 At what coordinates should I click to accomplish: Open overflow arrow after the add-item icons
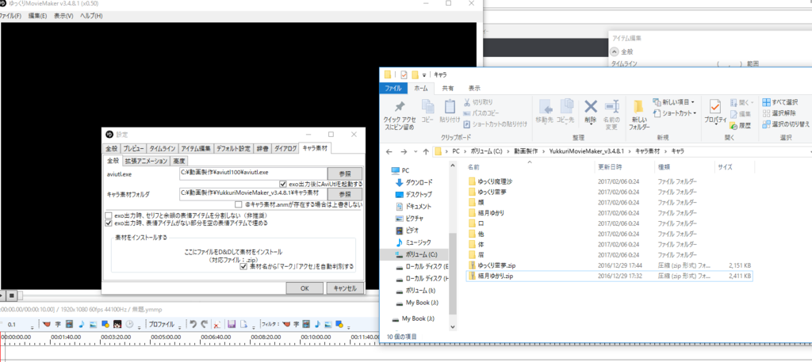point(139,327)
